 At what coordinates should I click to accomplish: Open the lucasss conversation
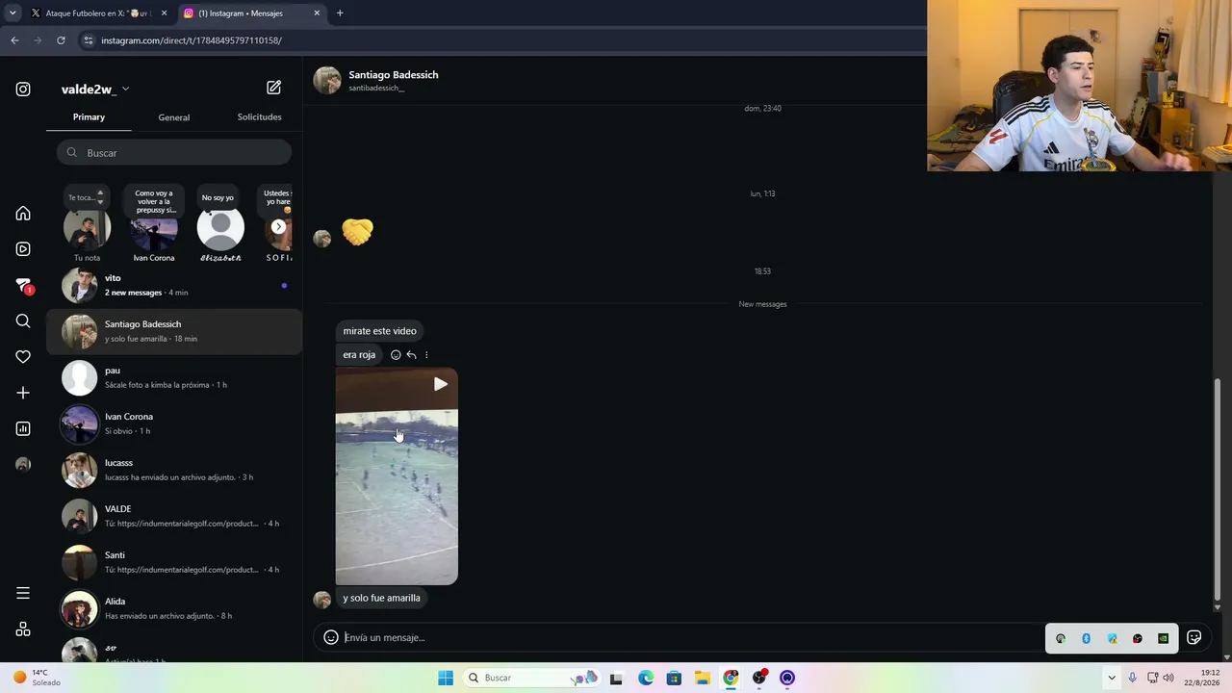pyautogui.click(x=174, y=471)
